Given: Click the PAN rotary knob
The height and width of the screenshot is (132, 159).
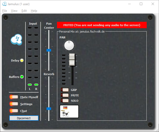Looking at the screenshot, I should tap(69, 45).
